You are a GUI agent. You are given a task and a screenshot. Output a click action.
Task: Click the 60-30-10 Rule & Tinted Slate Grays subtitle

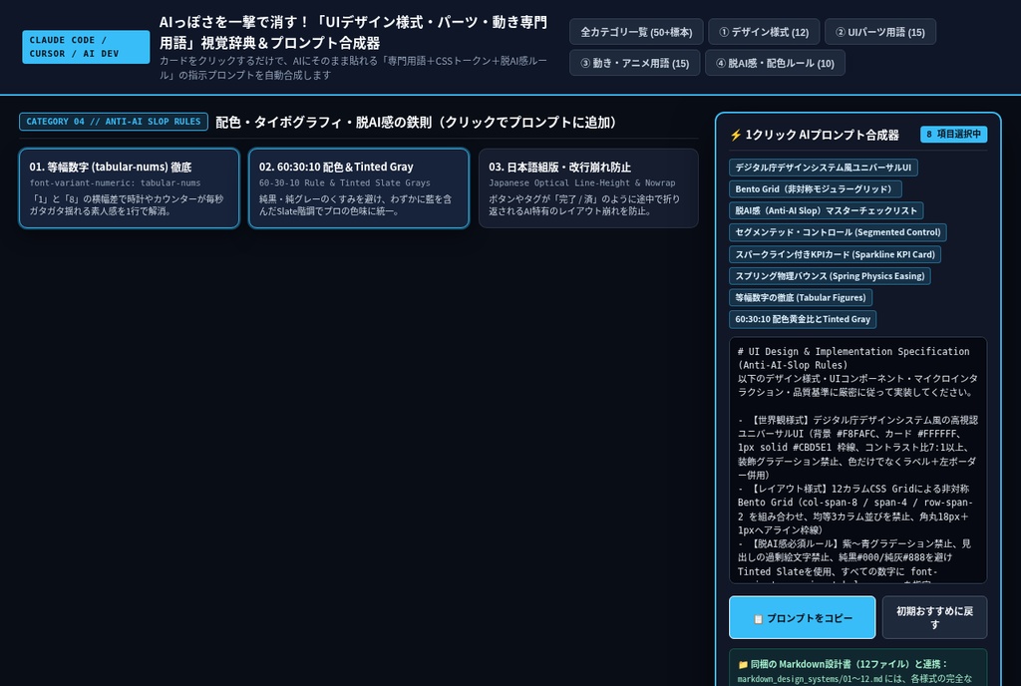pyautogui.click(x=344, y=182)
